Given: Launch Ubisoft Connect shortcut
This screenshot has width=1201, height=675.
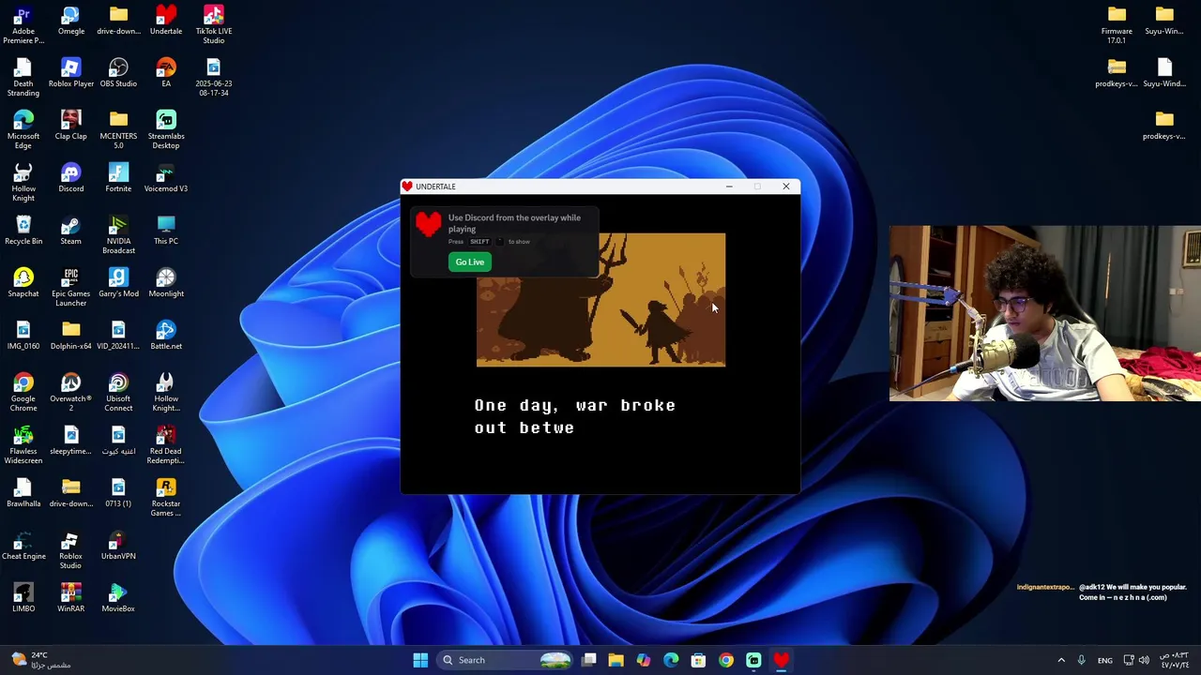Looking at the screenshot, I should click(118, 393).
